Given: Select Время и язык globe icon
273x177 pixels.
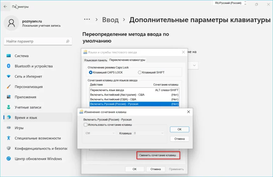Looking at the screenshot, I should 9,117.
